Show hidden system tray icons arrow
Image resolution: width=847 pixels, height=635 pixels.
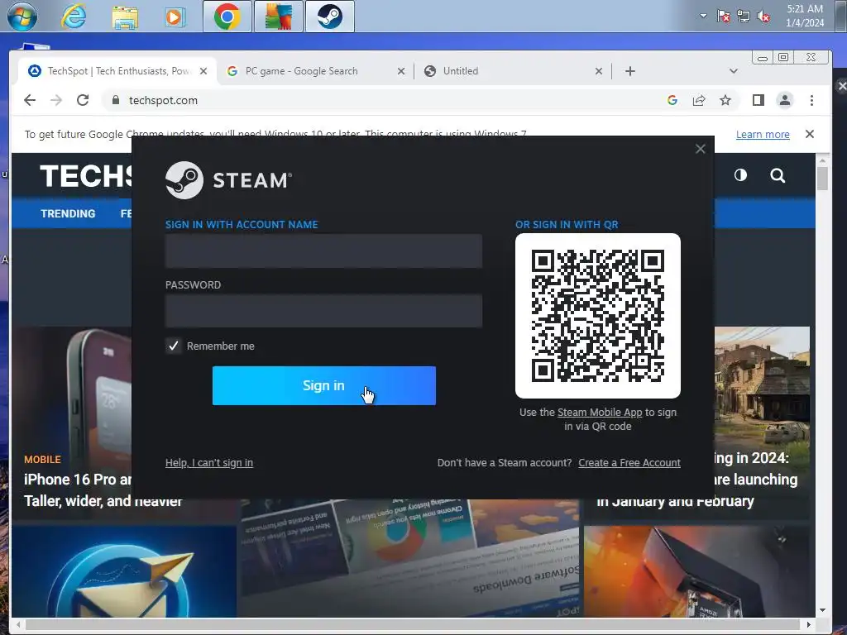coord(703,16)
